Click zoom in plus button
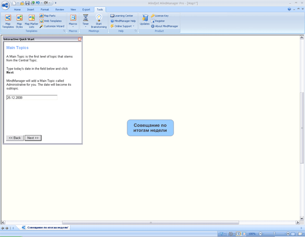305x237 pixels. point(288,233)
